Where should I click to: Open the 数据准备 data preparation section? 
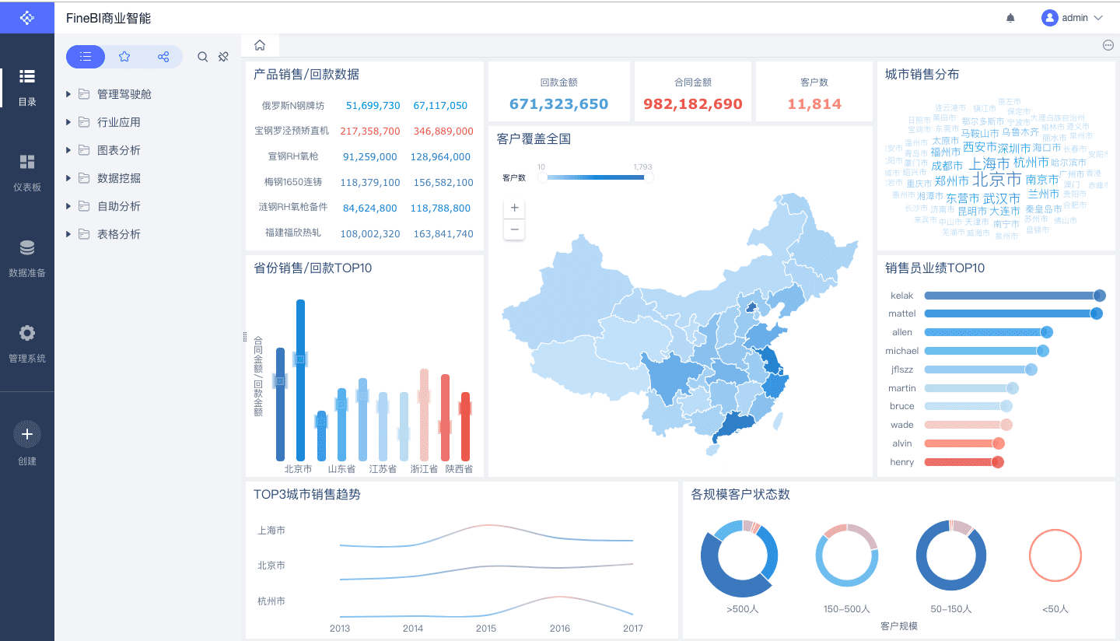pos(27,257)
